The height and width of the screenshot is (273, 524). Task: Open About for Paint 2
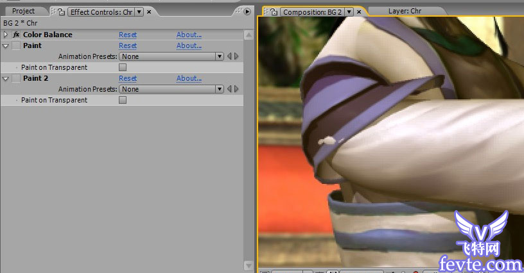(189, 78)
